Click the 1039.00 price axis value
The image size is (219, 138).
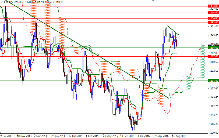click(214, 133)
